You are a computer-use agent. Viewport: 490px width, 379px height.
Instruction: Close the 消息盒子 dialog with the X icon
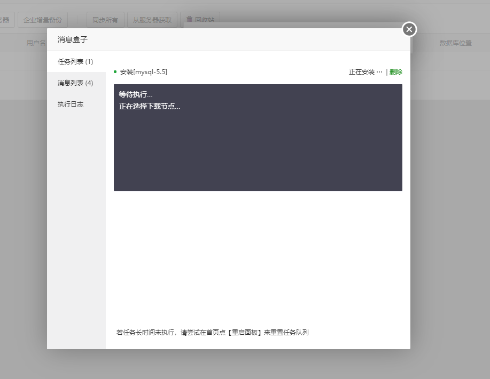409,29
